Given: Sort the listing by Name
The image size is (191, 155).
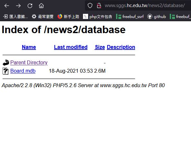Looking at the screenshot, I should click(x=29, y=47).
